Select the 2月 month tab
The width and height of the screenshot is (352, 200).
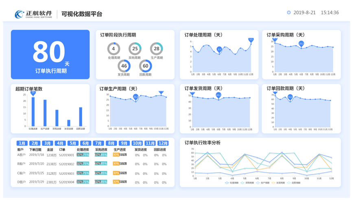[35, 143]
